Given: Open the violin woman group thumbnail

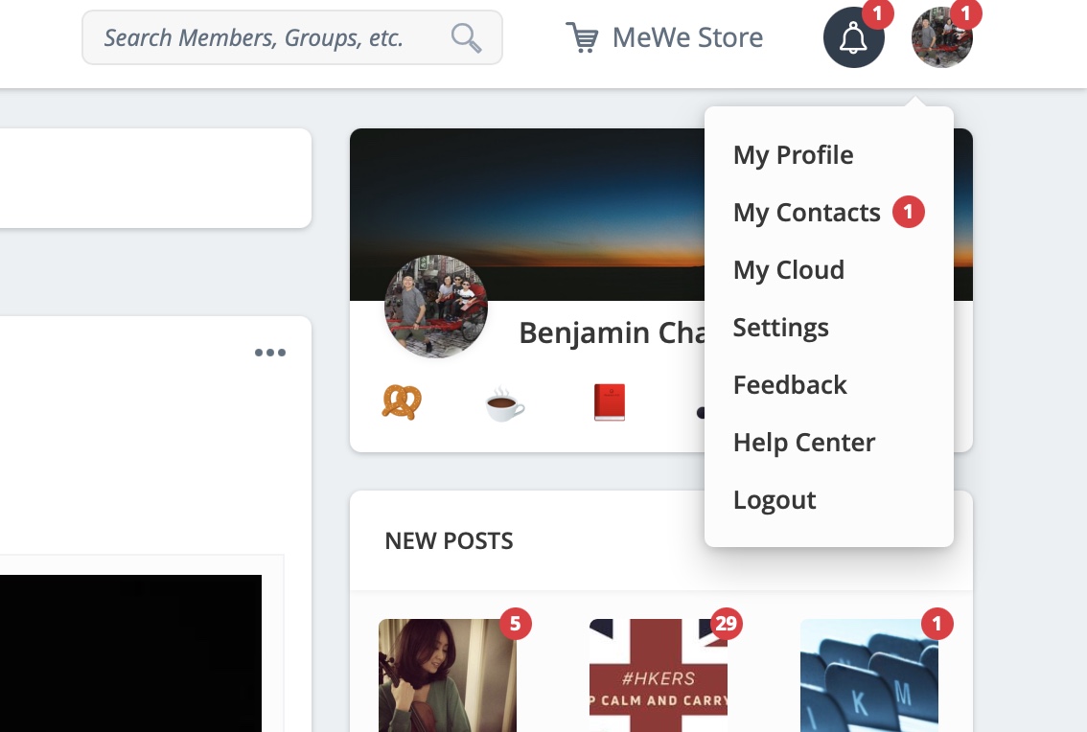Looking at the screenshot, I should (x=447, y=675).
